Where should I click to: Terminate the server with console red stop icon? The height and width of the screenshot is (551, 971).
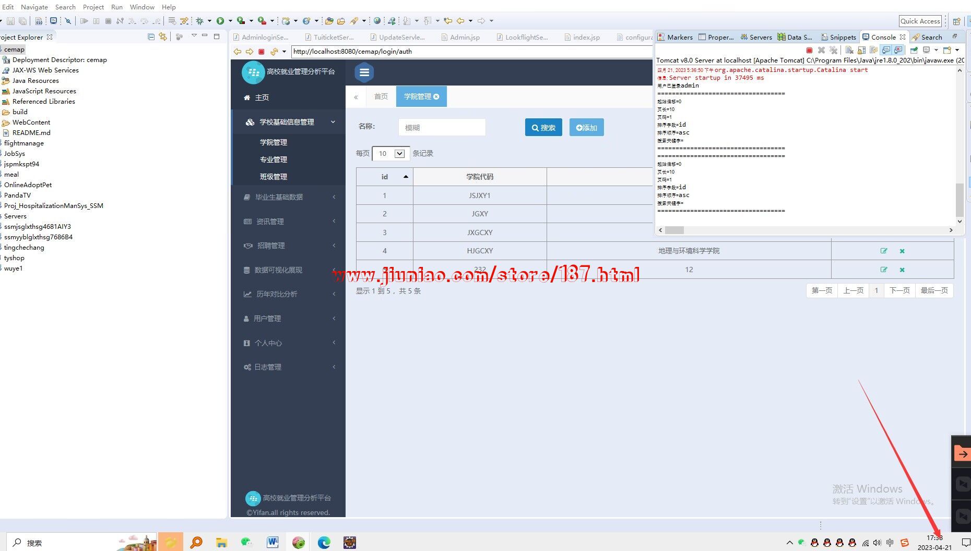coord(809,50)
